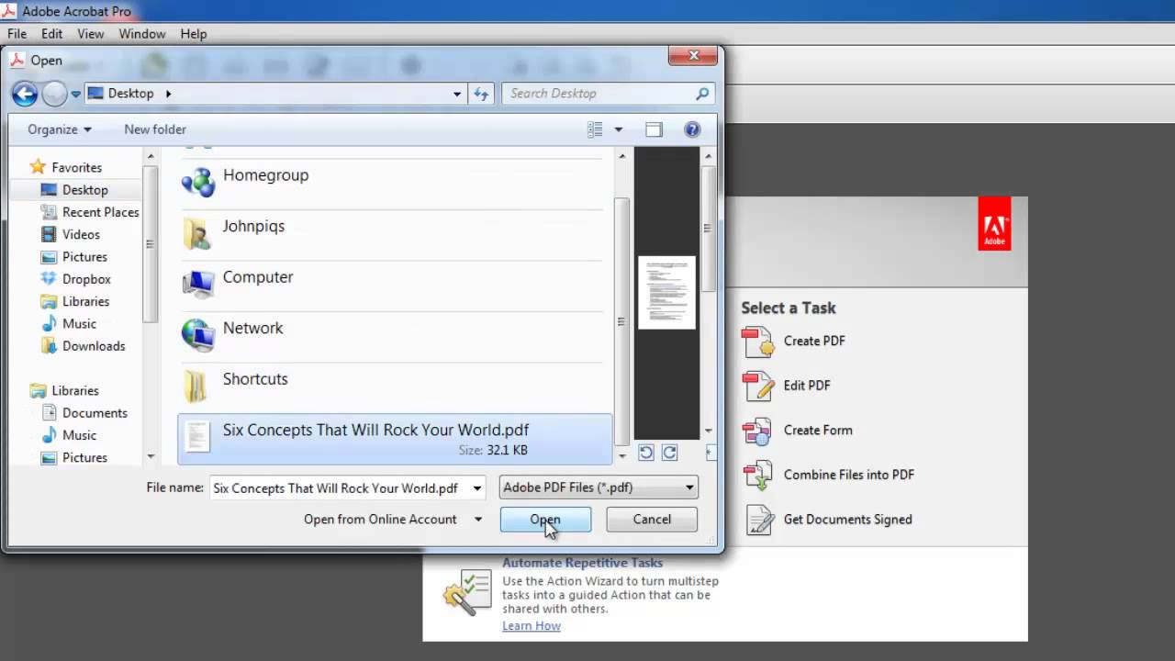Refresh the Desktop folder view
1175x661 pixels.
[x=481, y=93]
